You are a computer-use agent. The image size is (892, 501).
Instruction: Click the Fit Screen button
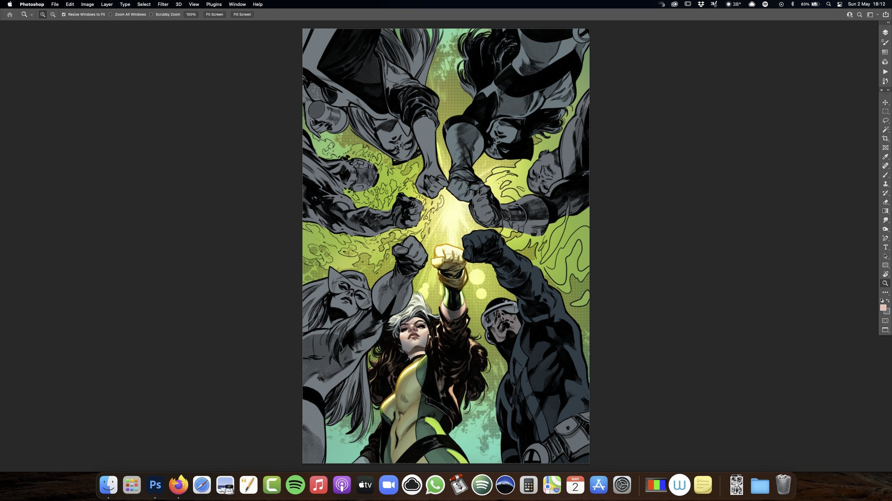(214, 15)
